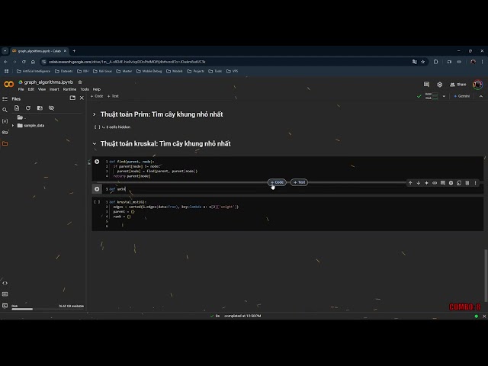Open the command palette sidebar icon
Image resolution: width=488 pixels, height=366 pixels.
5,294
